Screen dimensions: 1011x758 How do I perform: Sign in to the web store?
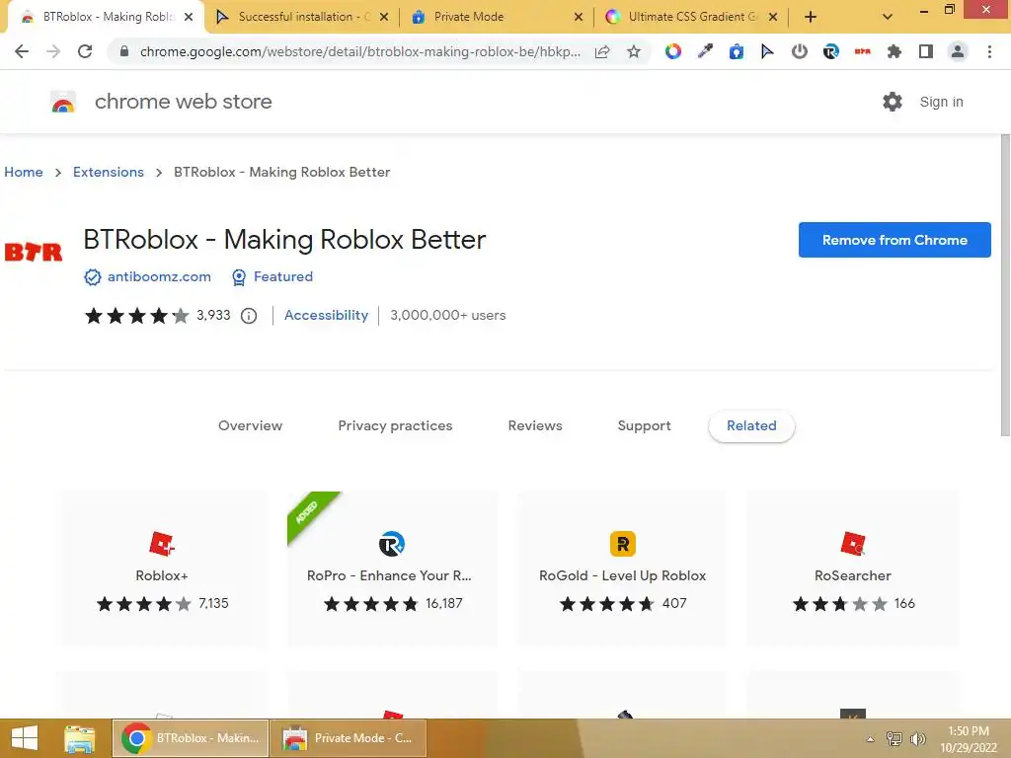point(941,102)
